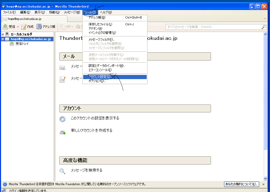Click the タグ toolbar button
This screenshot has width=270, height=192.
coord(66,27)
